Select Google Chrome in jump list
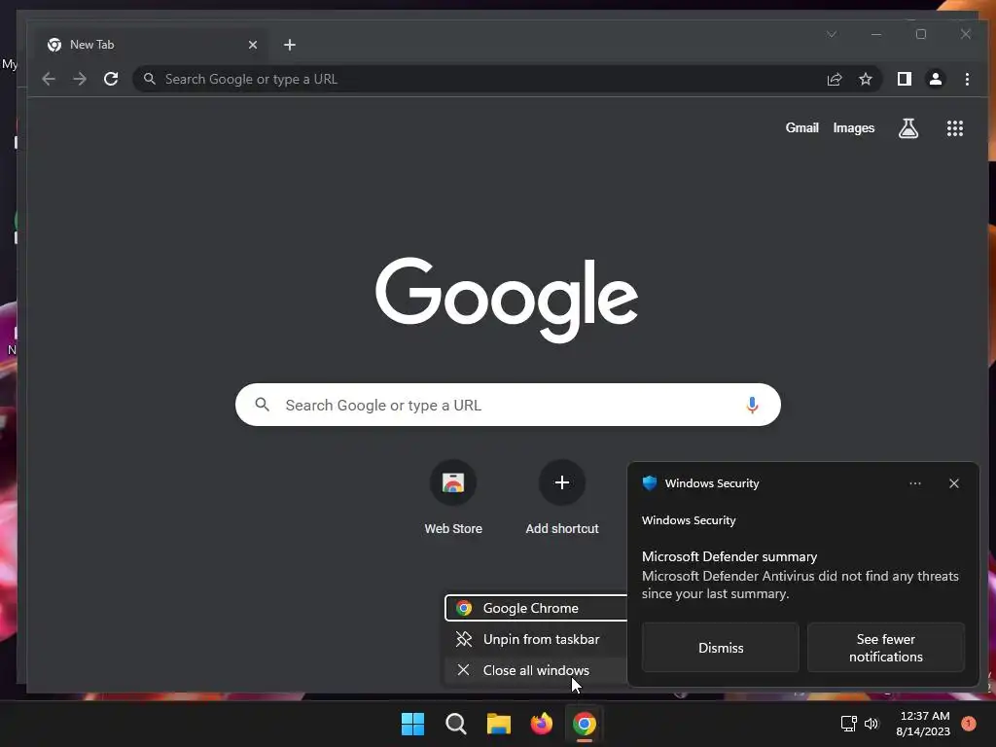996x747 pixels. 537,608
